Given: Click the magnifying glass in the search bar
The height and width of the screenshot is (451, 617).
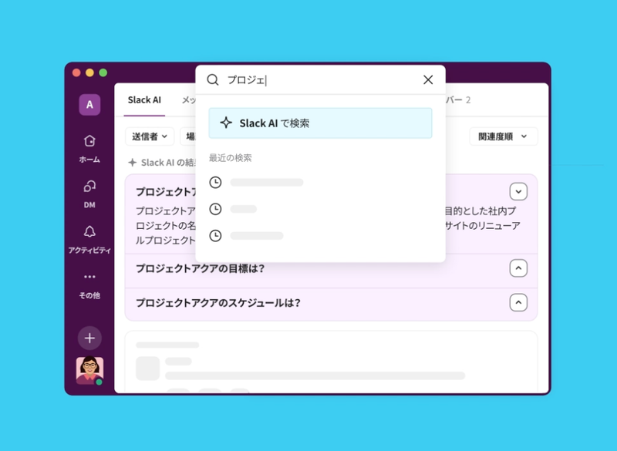Looking at the screenshot, I should coord(212,79).
